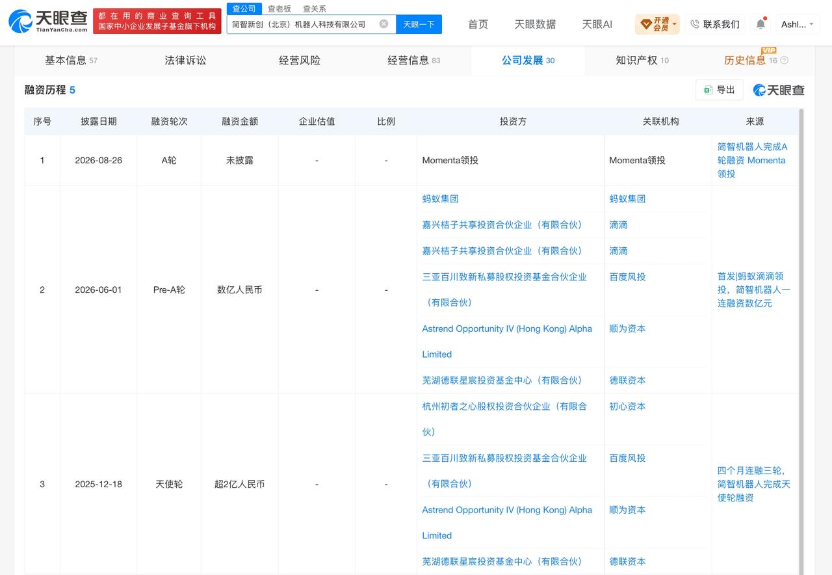Viewport: 832px width, 575px height.
Task: Open notifications bell icon
Action: pos(760,24)
